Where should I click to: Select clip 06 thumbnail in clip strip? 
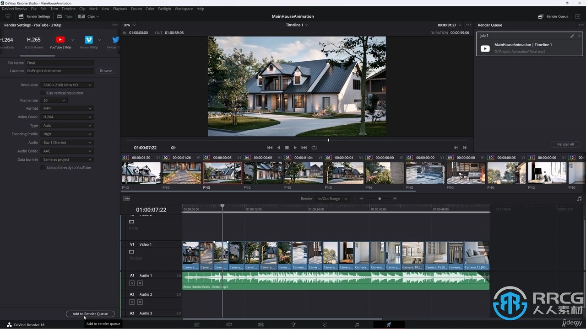344,173
